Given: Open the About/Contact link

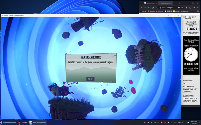Looking at the screenshot, I should [188, 80].
